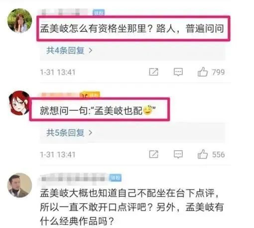Open the red-haired cartoon avatar
This screenshot has height=228, width=254.
pos(19,103)
